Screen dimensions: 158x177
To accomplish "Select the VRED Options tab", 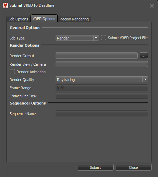I will pyautogui.click(x=44, y=18).
